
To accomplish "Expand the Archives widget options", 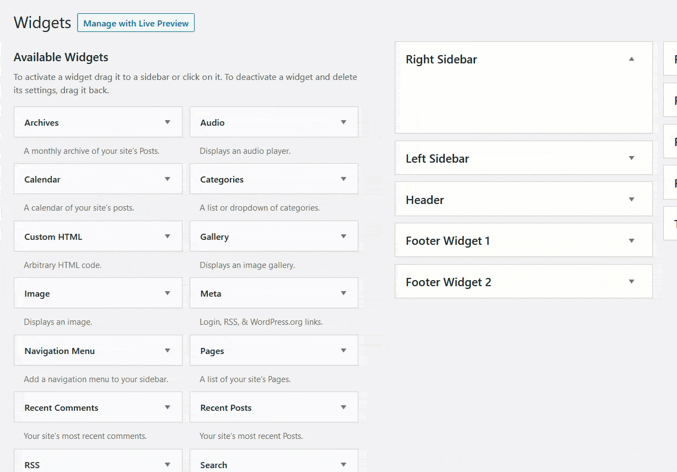I will pyautogui.click(x=168, y=122).
